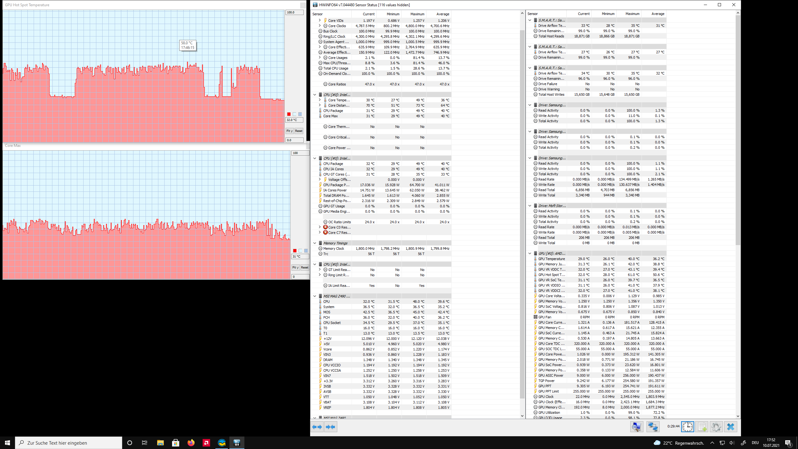Click the red color swatch in GPU Hot Spot graph

[289, 114]
